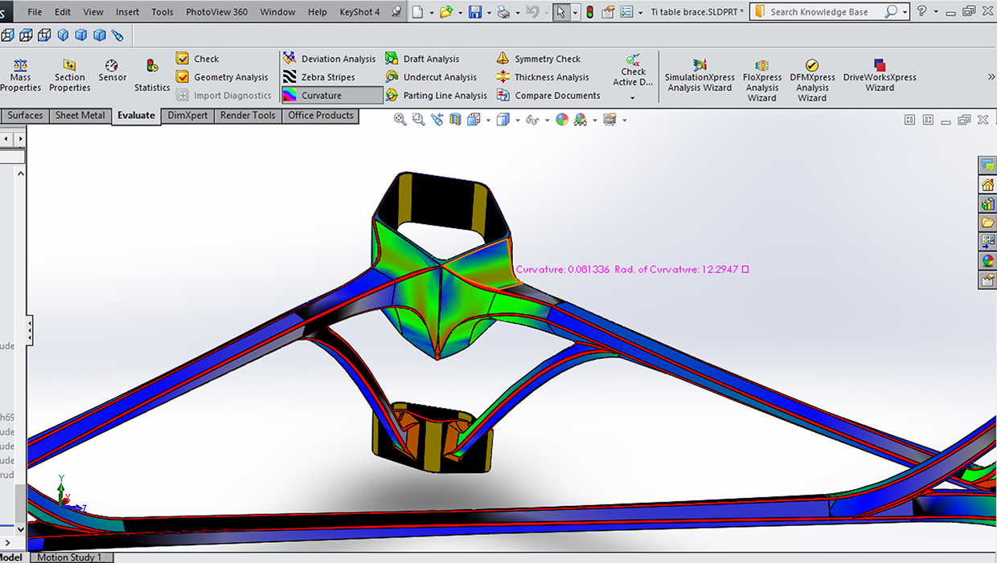Click Zoom to Fit in view toolbar

[400, 120]
